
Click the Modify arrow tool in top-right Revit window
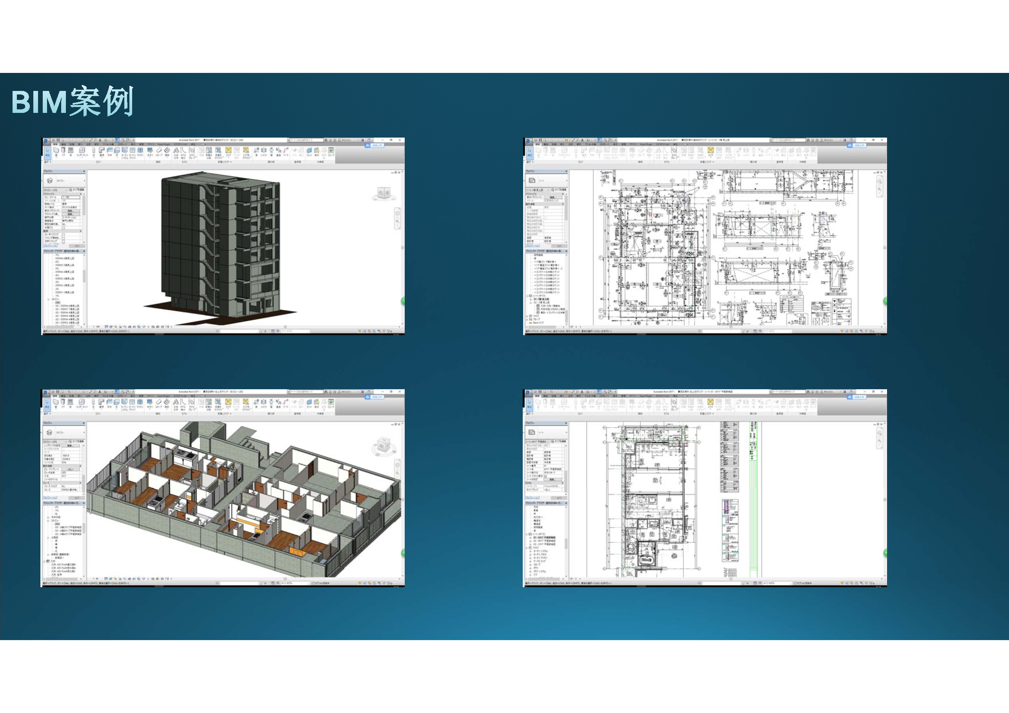529,151
